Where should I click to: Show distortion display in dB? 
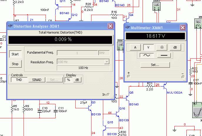(77, 80)
